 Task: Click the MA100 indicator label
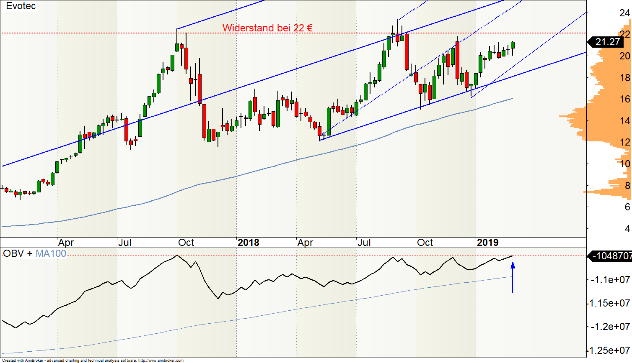(x=51, y=253)
